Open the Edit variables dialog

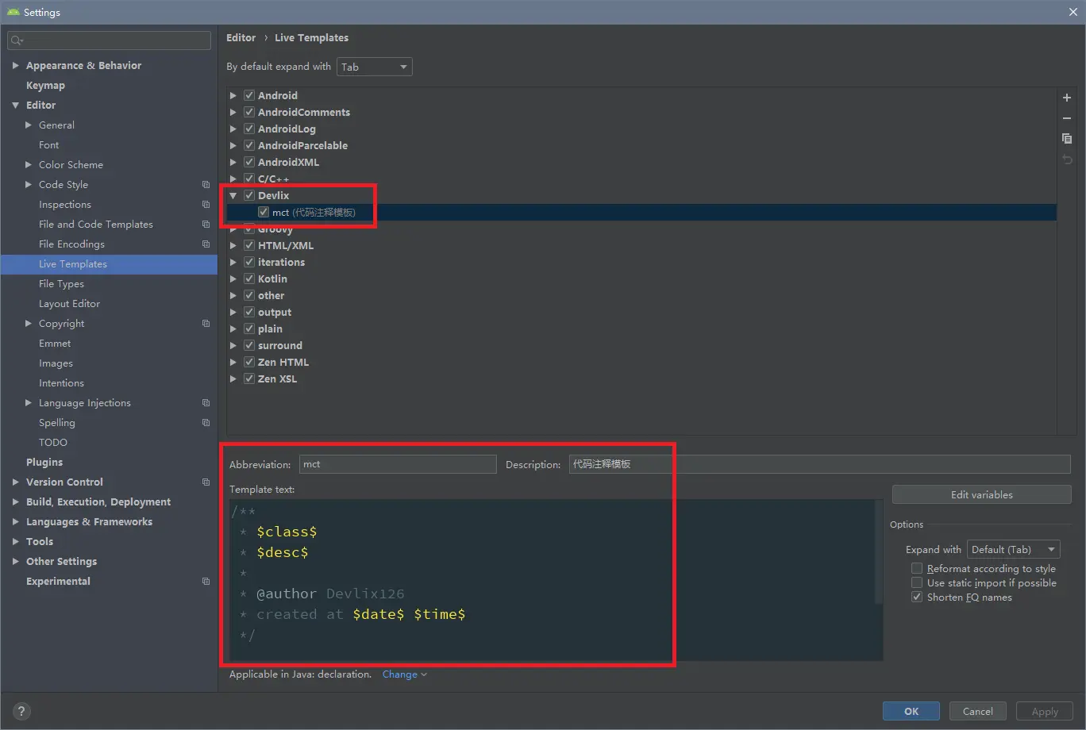click(x=982, y=494)
